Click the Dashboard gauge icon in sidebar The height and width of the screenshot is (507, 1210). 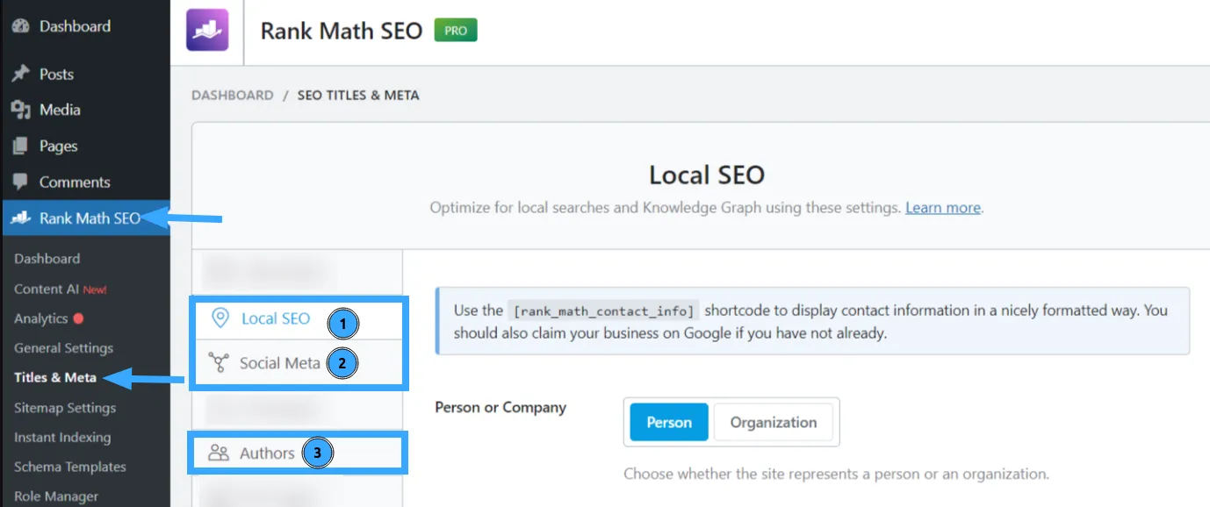pyautogui.click(x=20, y=26)
